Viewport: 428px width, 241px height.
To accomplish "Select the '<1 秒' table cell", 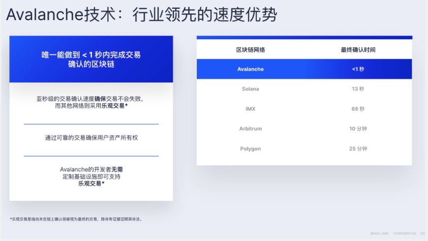I will coord(358,69).
